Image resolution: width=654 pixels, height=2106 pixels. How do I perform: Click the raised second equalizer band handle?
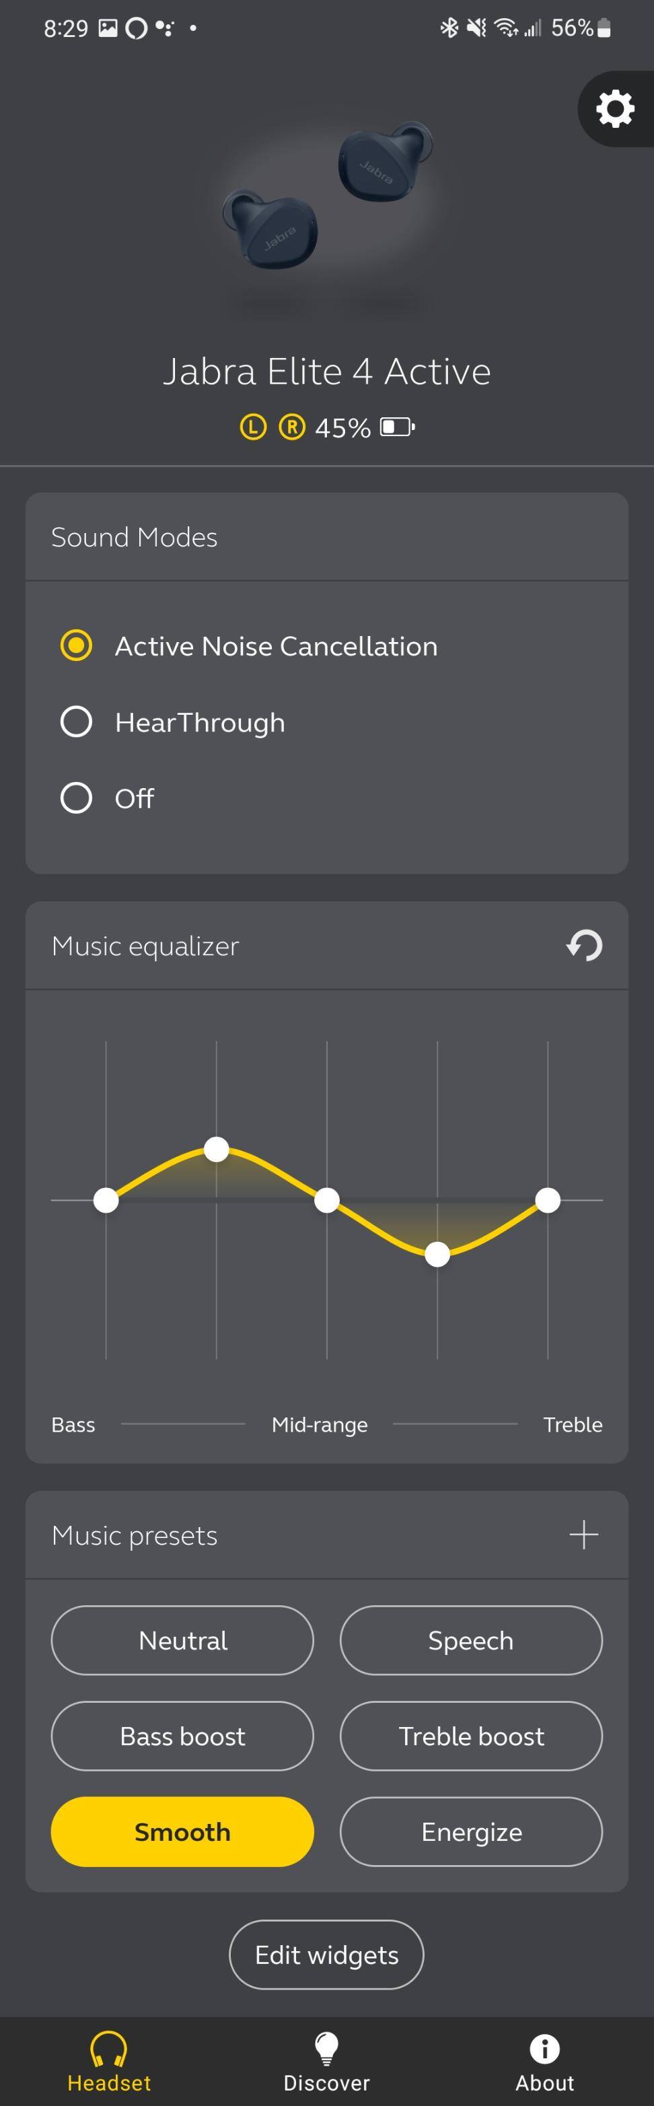[216, 1149]
